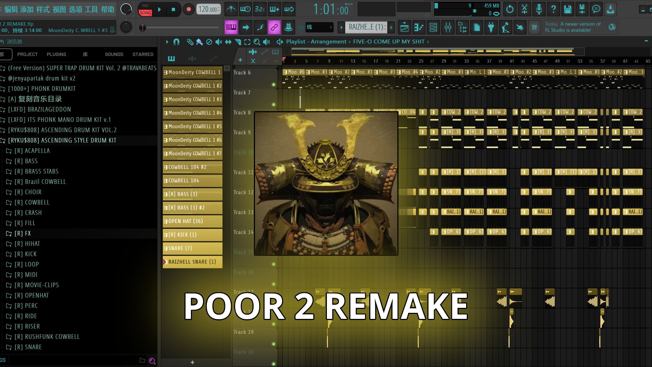Expand the [R] MOVIE-CLIPS folder

[x=37, y=285]
